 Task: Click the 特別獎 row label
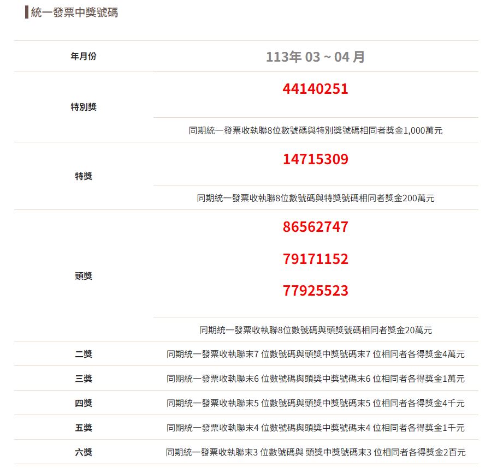click(84, 107)
